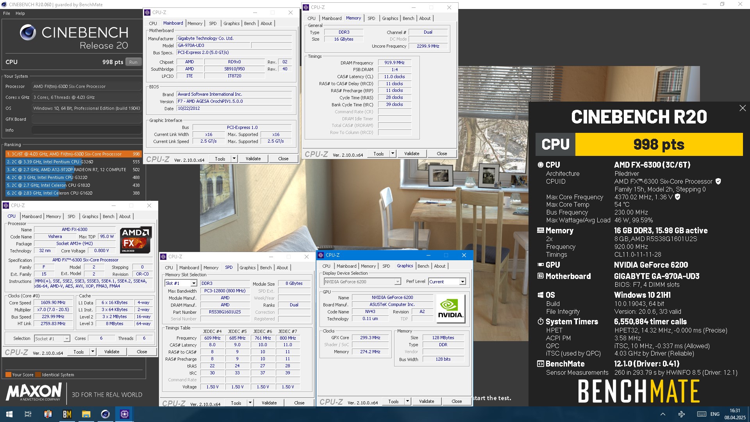The image size is (750, 422).
Task: Click the AMD FX logo in the CPU-Z CPU window
Action: point(136,240)
